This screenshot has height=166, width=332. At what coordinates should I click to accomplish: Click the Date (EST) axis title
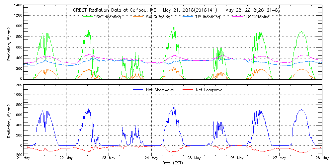point(173,163)
